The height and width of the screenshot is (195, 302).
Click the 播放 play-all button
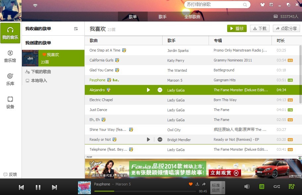237,28
